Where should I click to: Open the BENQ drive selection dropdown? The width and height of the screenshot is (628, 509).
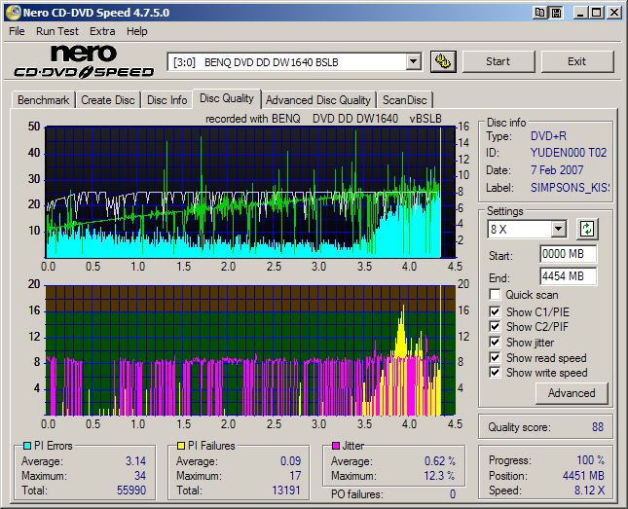[x=413, y=62]
